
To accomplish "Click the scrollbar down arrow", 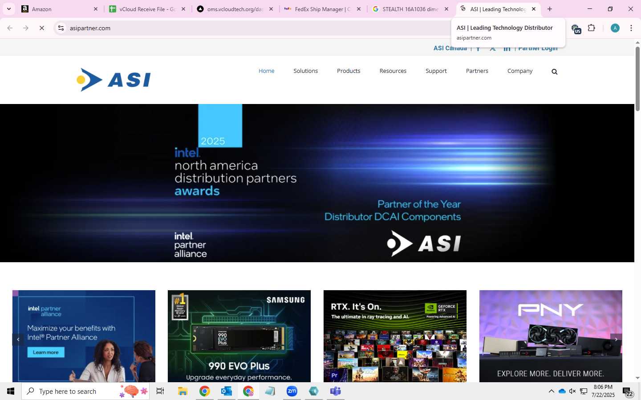I will pos(637,378).
